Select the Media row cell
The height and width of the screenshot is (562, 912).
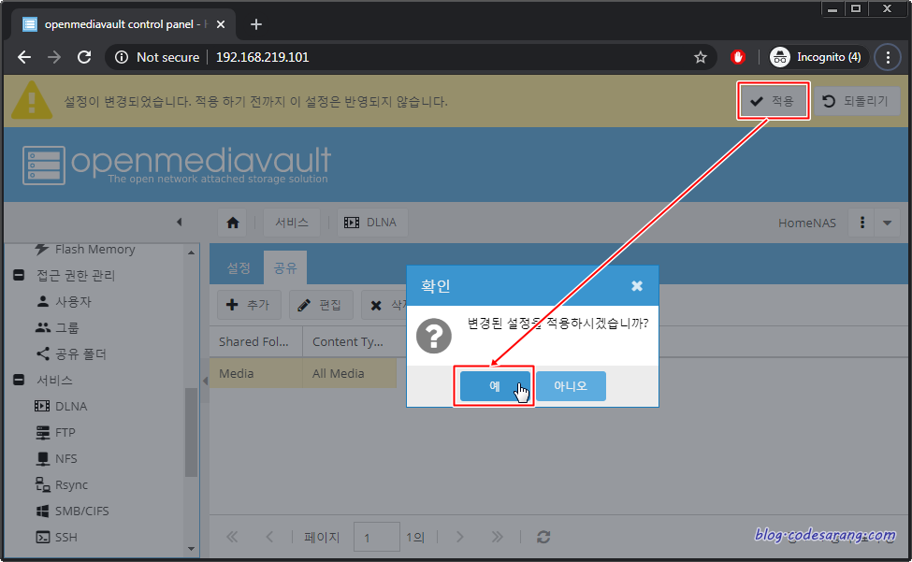[255, 373]
